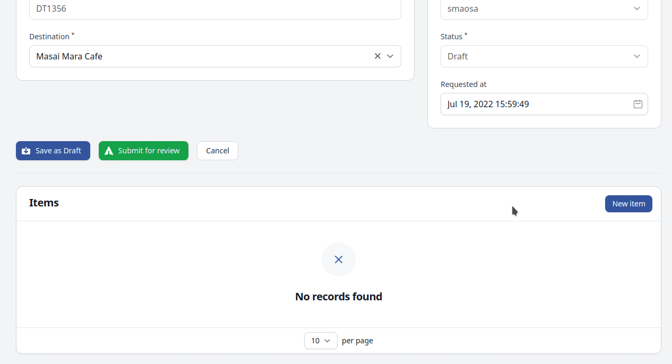672x364 pixels.
Task: Open the calendar picker for Requested at
Action: click(637, 104)
